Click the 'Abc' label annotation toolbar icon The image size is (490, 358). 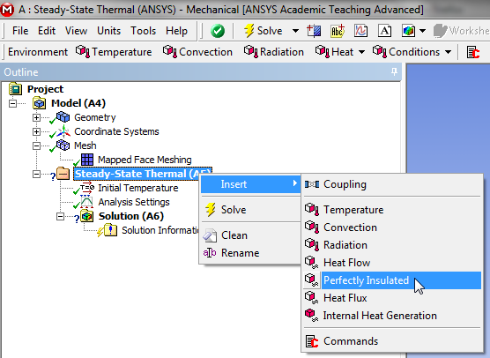[x=338, y=31]
